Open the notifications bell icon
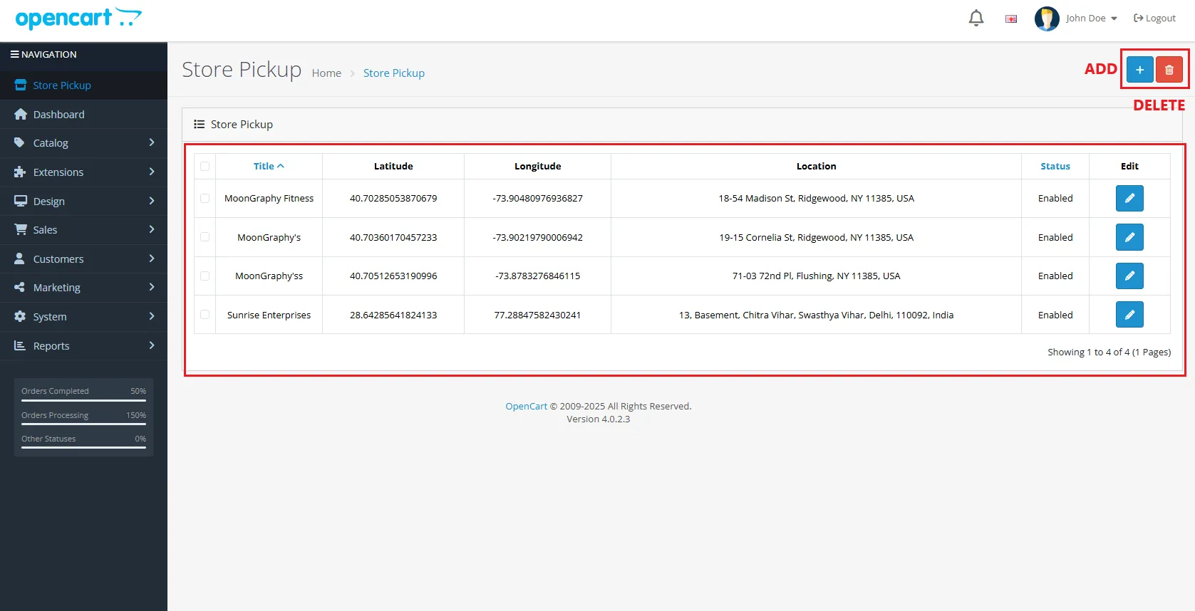 point(976,19)
